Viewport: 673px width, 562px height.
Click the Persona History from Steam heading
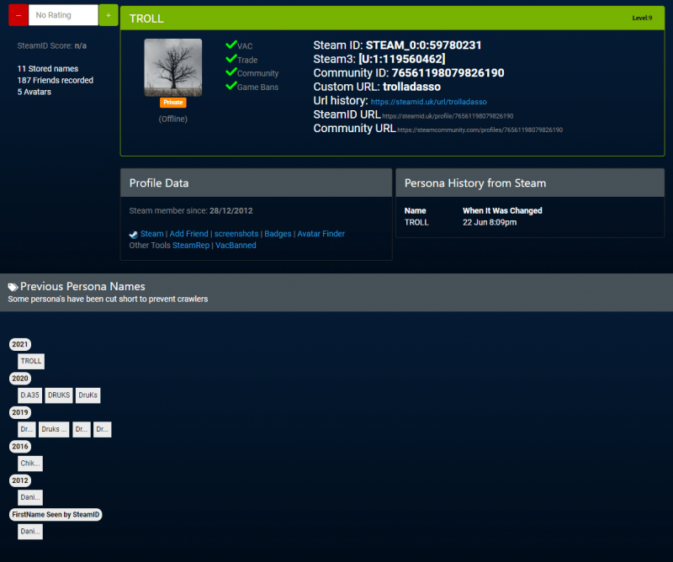tap(475, 183)
